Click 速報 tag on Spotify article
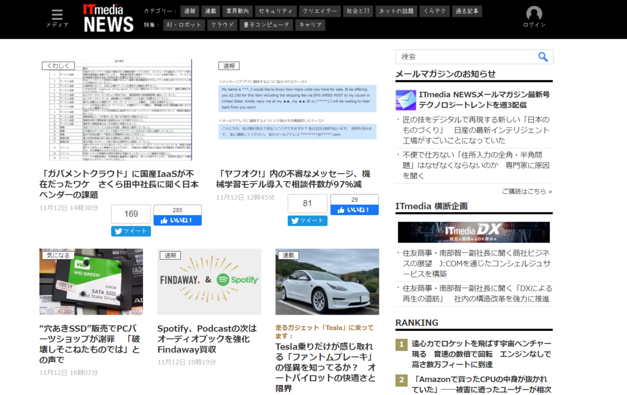This screenshot has height=395, width=627. 170,255
